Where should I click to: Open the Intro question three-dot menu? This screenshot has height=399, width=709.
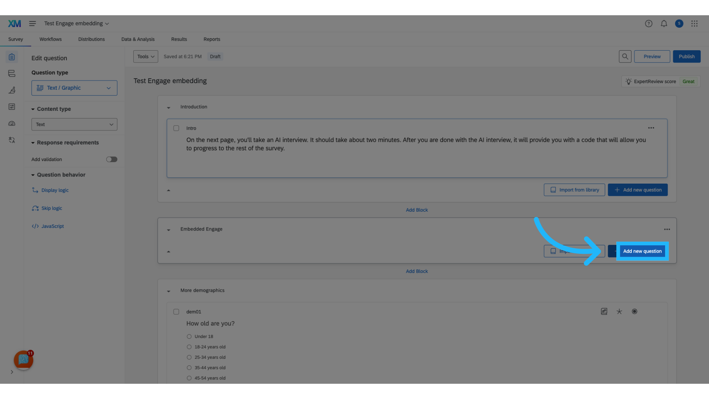pyautogui.click(x=651, y=128)
